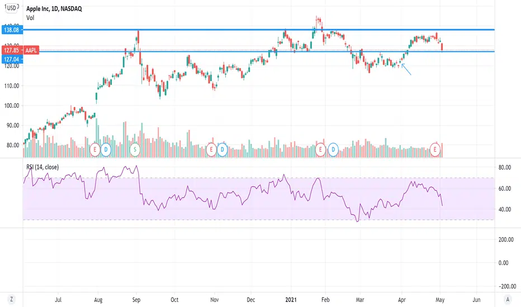Open the earnings E marker before November

pos(211,150)
